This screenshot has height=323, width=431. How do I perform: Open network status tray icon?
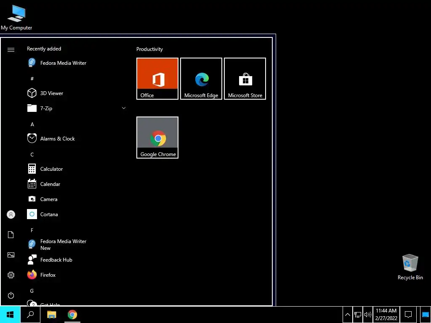[358, 315]
